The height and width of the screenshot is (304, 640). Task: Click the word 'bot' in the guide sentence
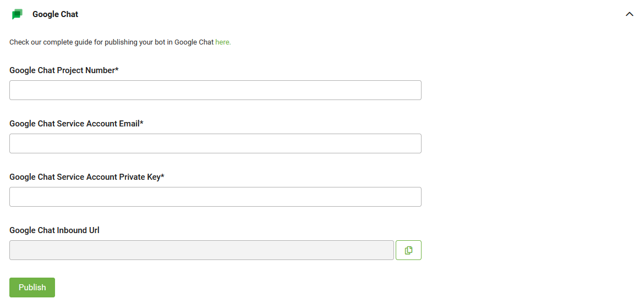pos(160,42)
